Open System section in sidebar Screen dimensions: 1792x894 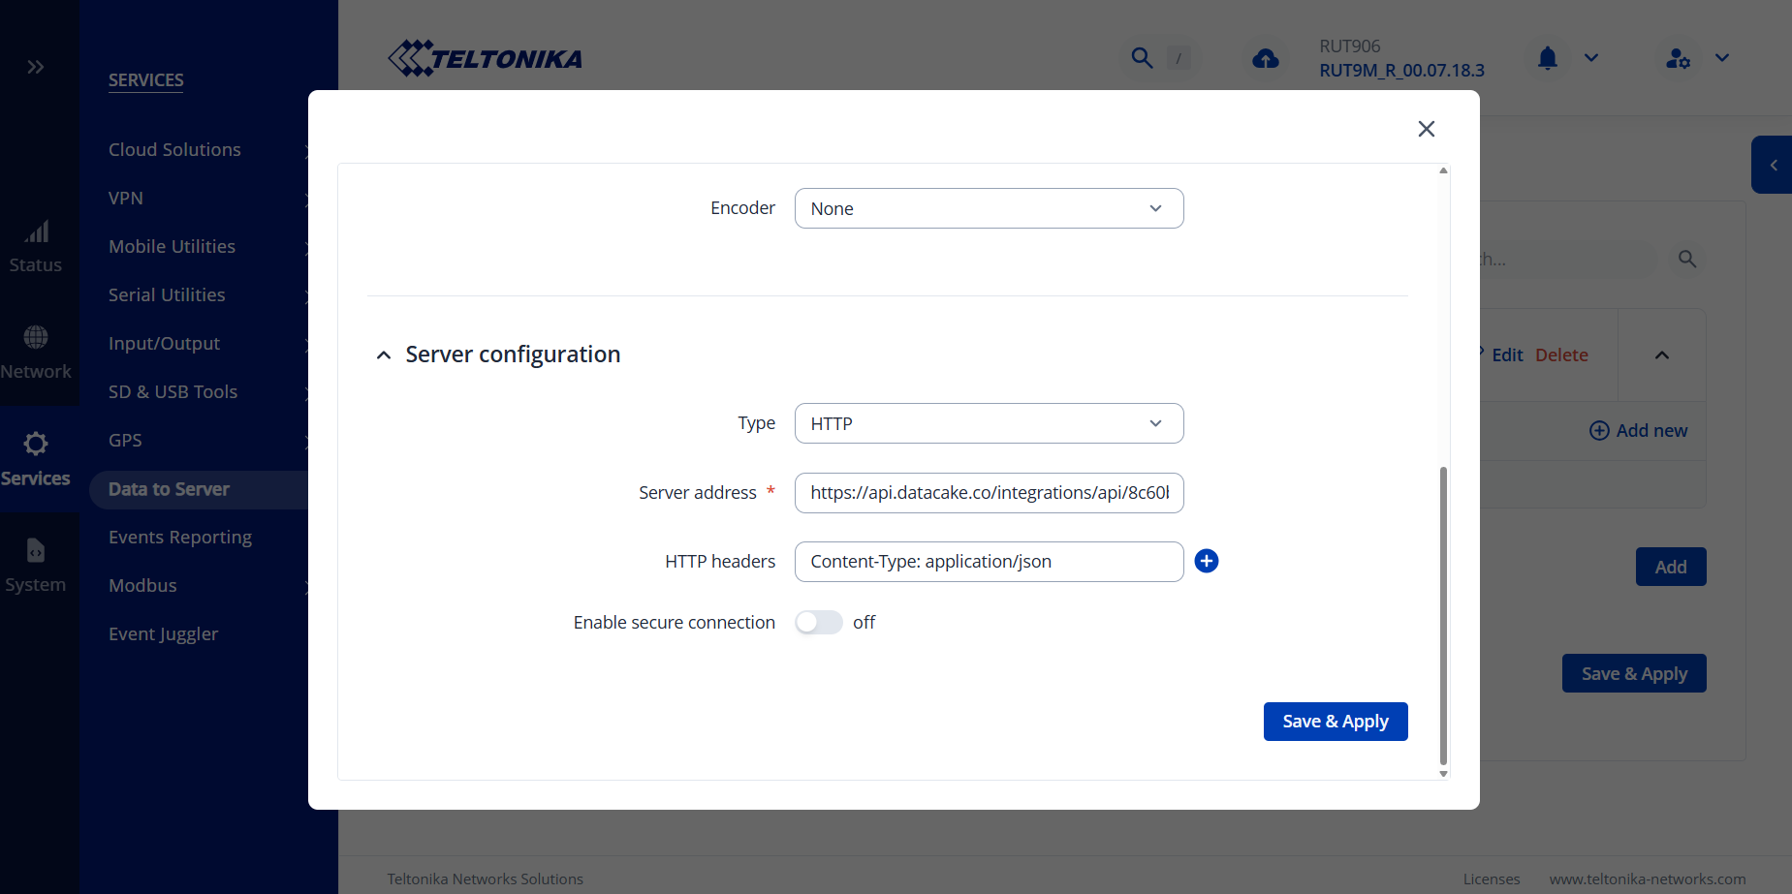pos(36,564)
